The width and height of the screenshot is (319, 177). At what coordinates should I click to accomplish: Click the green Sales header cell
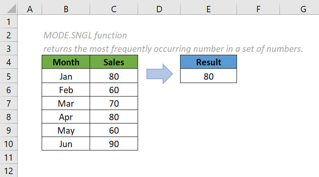114,62
